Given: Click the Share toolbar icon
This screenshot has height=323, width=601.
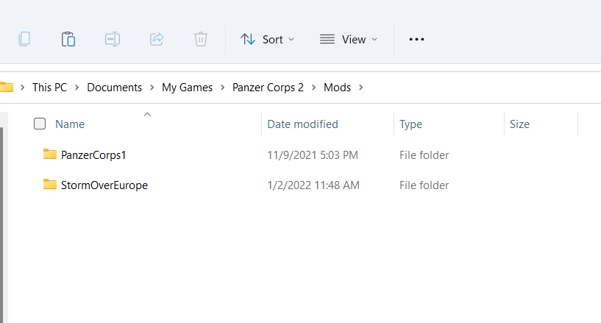Looking at the screenshot, I should (157, 39).
